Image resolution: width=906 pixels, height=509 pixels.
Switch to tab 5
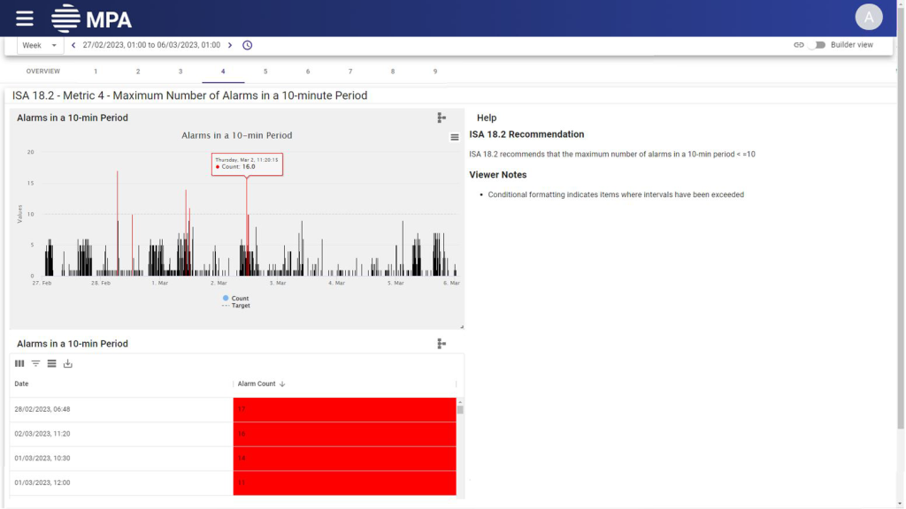pyautogui.click(x=265, y=72)
